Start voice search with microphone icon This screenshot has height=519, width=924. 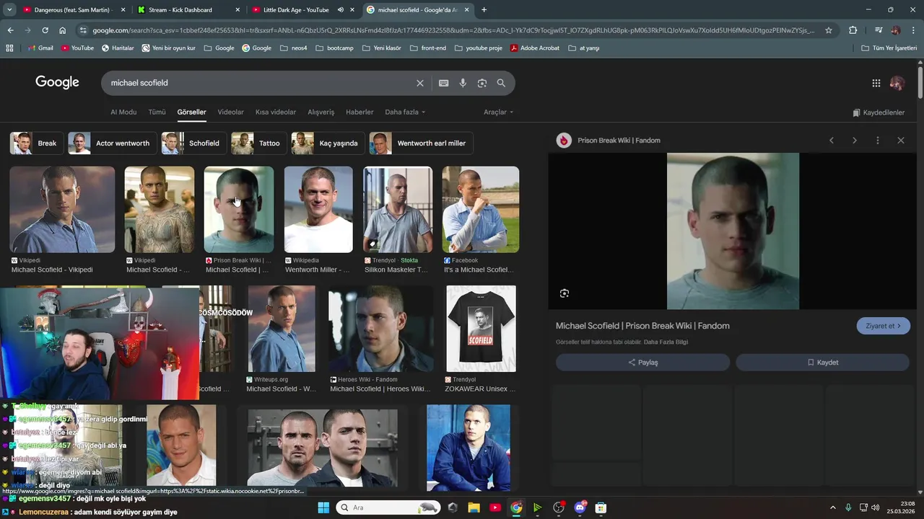coord(463,83)
